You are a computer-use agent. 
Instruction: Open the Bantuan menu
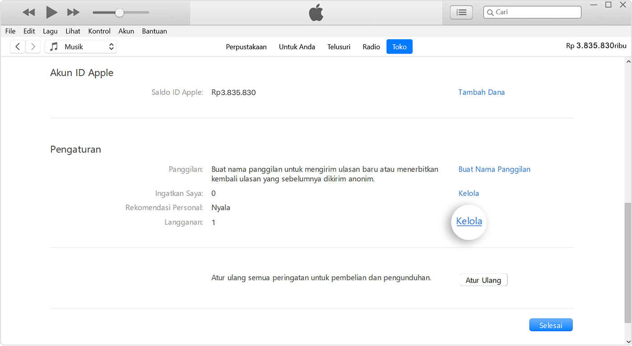(154, 31)
